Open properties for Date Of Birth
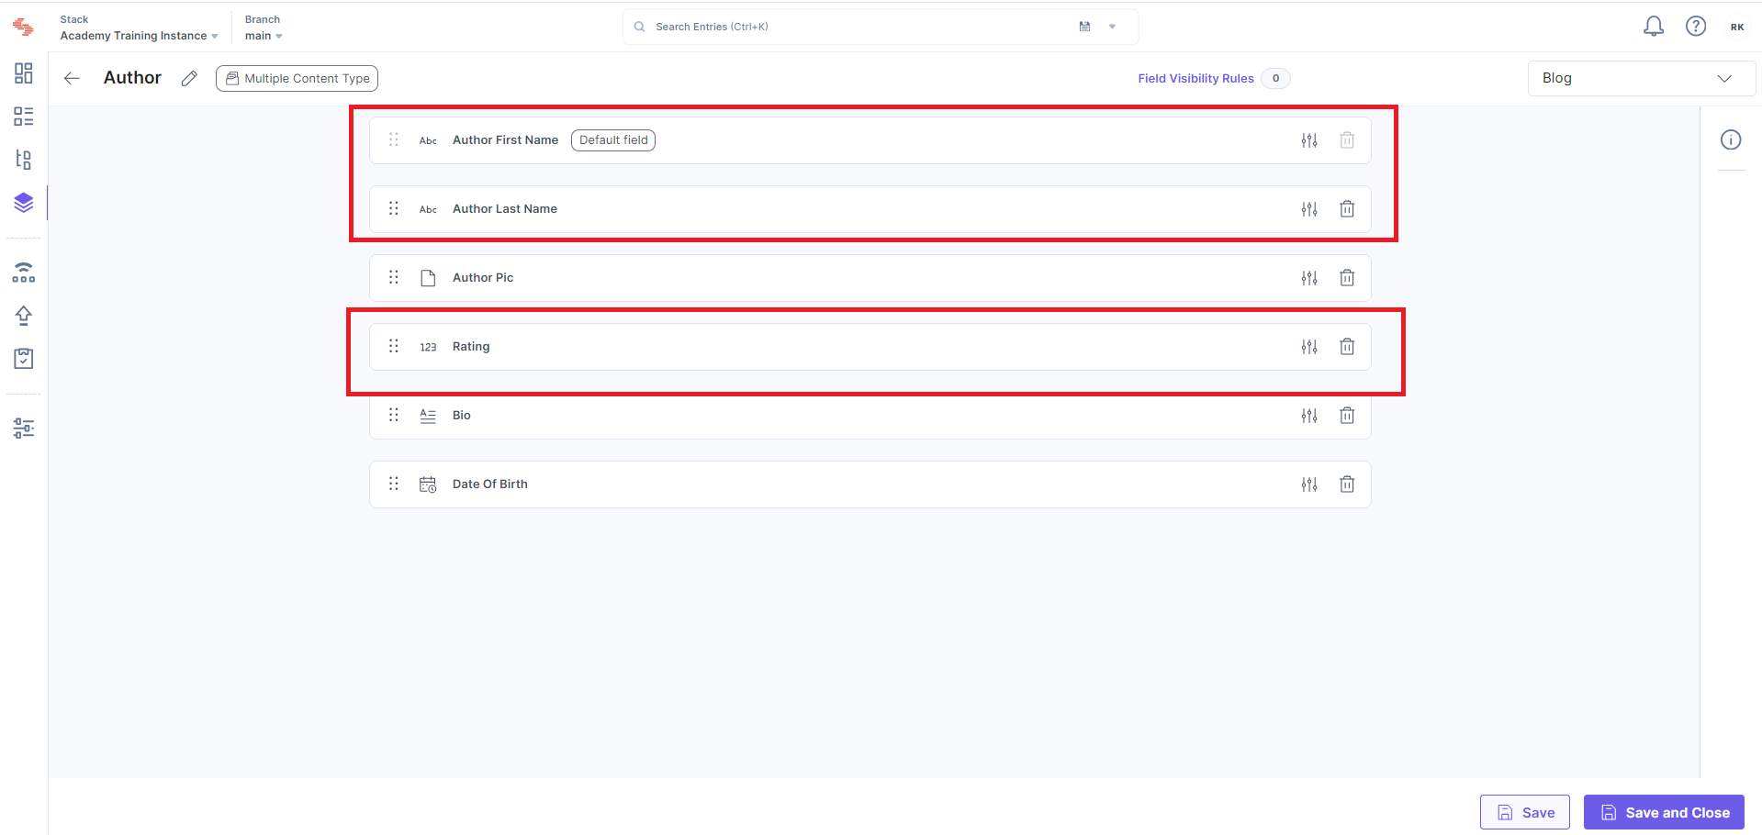 [1309, 484]
